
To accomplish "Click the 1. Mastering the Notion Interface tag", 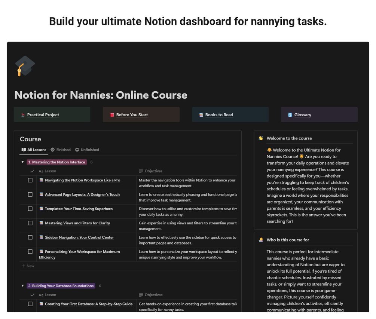I will pos(56,162).
